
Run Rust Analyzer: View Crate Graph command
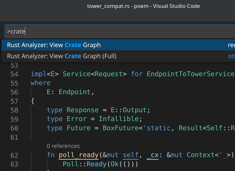click(54, 45)
